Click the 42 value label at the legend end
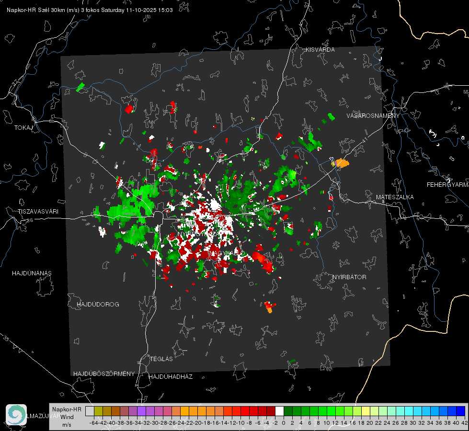This screenshot has height=431, width=469. coord(465,423)
